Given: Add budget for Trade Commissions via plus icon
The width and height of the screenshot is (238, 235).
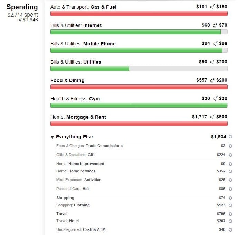Looking at the screenshot, I should (230, 146).
